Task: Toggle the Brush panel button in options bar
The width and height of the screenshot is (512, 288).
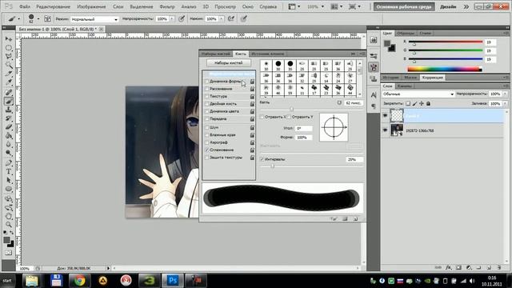Action: pyautogui.click(x=47, y=19)
